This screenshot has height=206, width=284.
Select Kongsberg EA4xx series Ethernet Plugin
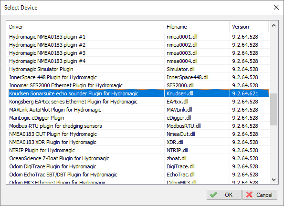(139, 102)
